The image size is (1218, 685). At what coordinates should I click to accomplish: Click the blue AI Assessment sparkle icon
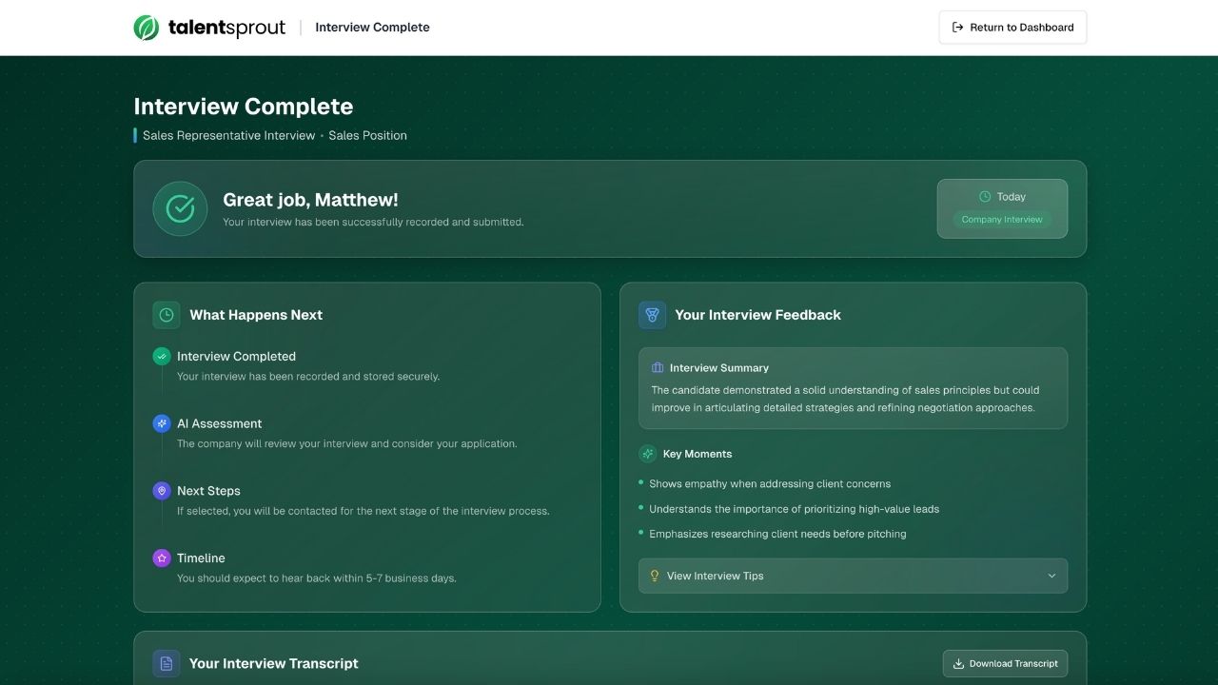point(162,423)
